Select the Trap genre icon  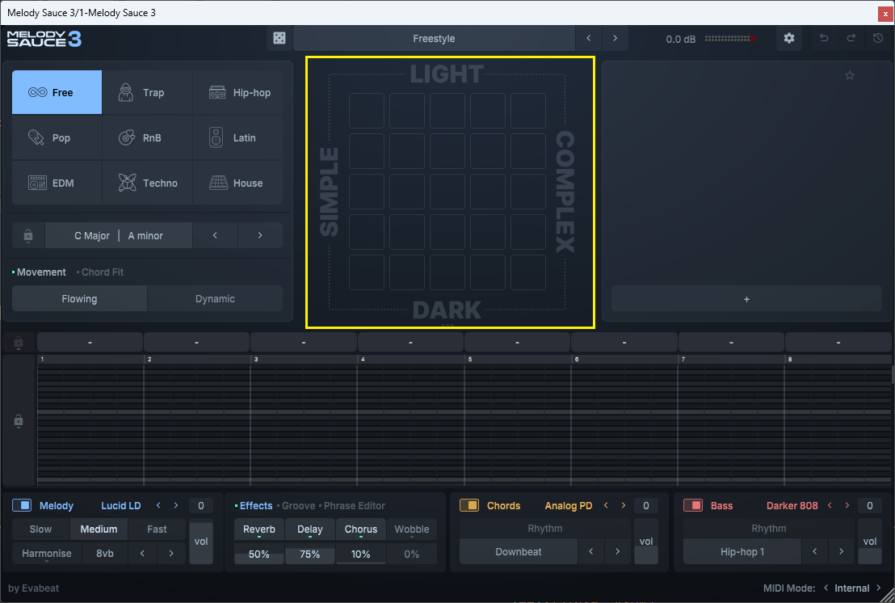click(x=126, y=92)
